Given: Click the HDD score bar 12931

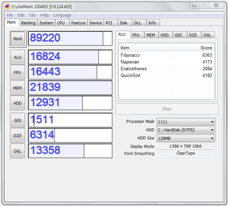Looking at the screenshot, I should coord(70,103).
